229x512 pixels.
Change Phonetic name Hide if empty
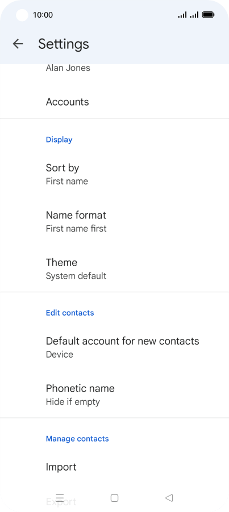[x=114, y=395]
